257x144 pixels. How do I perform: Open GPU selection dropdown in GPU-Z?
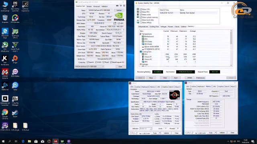[x=90, y=66]
